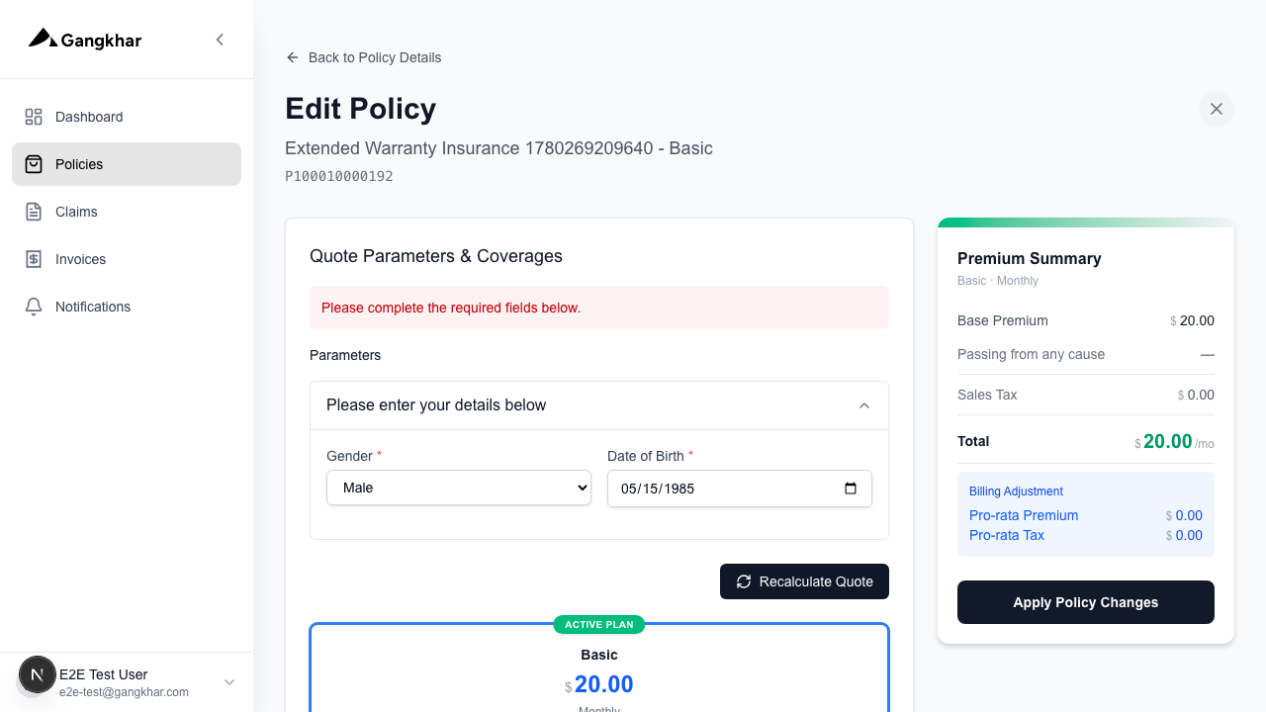Image resolution: width=1266 pixels, height=712 pixels.
Task: Click the Pro-rata Tax label
Action: 1007,535
